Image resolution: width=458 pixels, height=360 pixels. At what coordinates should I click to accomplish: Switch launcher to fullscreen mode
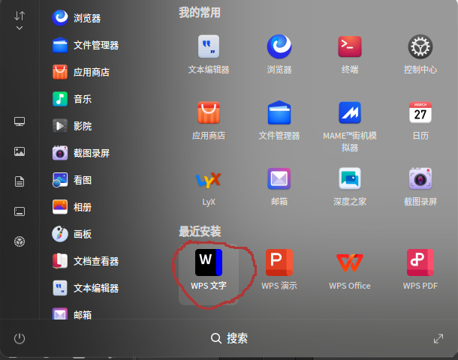pos(438,339)
